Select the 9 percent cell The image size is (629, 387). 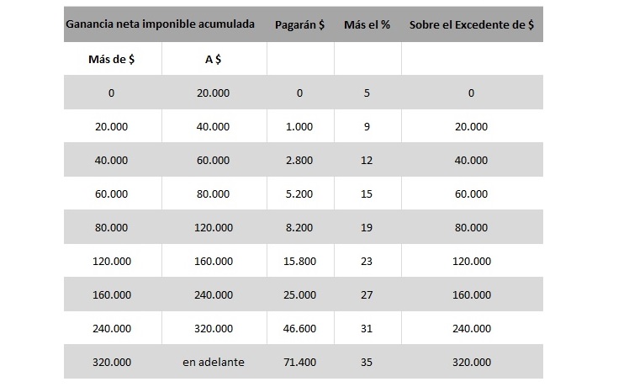[x=367, y=126]
